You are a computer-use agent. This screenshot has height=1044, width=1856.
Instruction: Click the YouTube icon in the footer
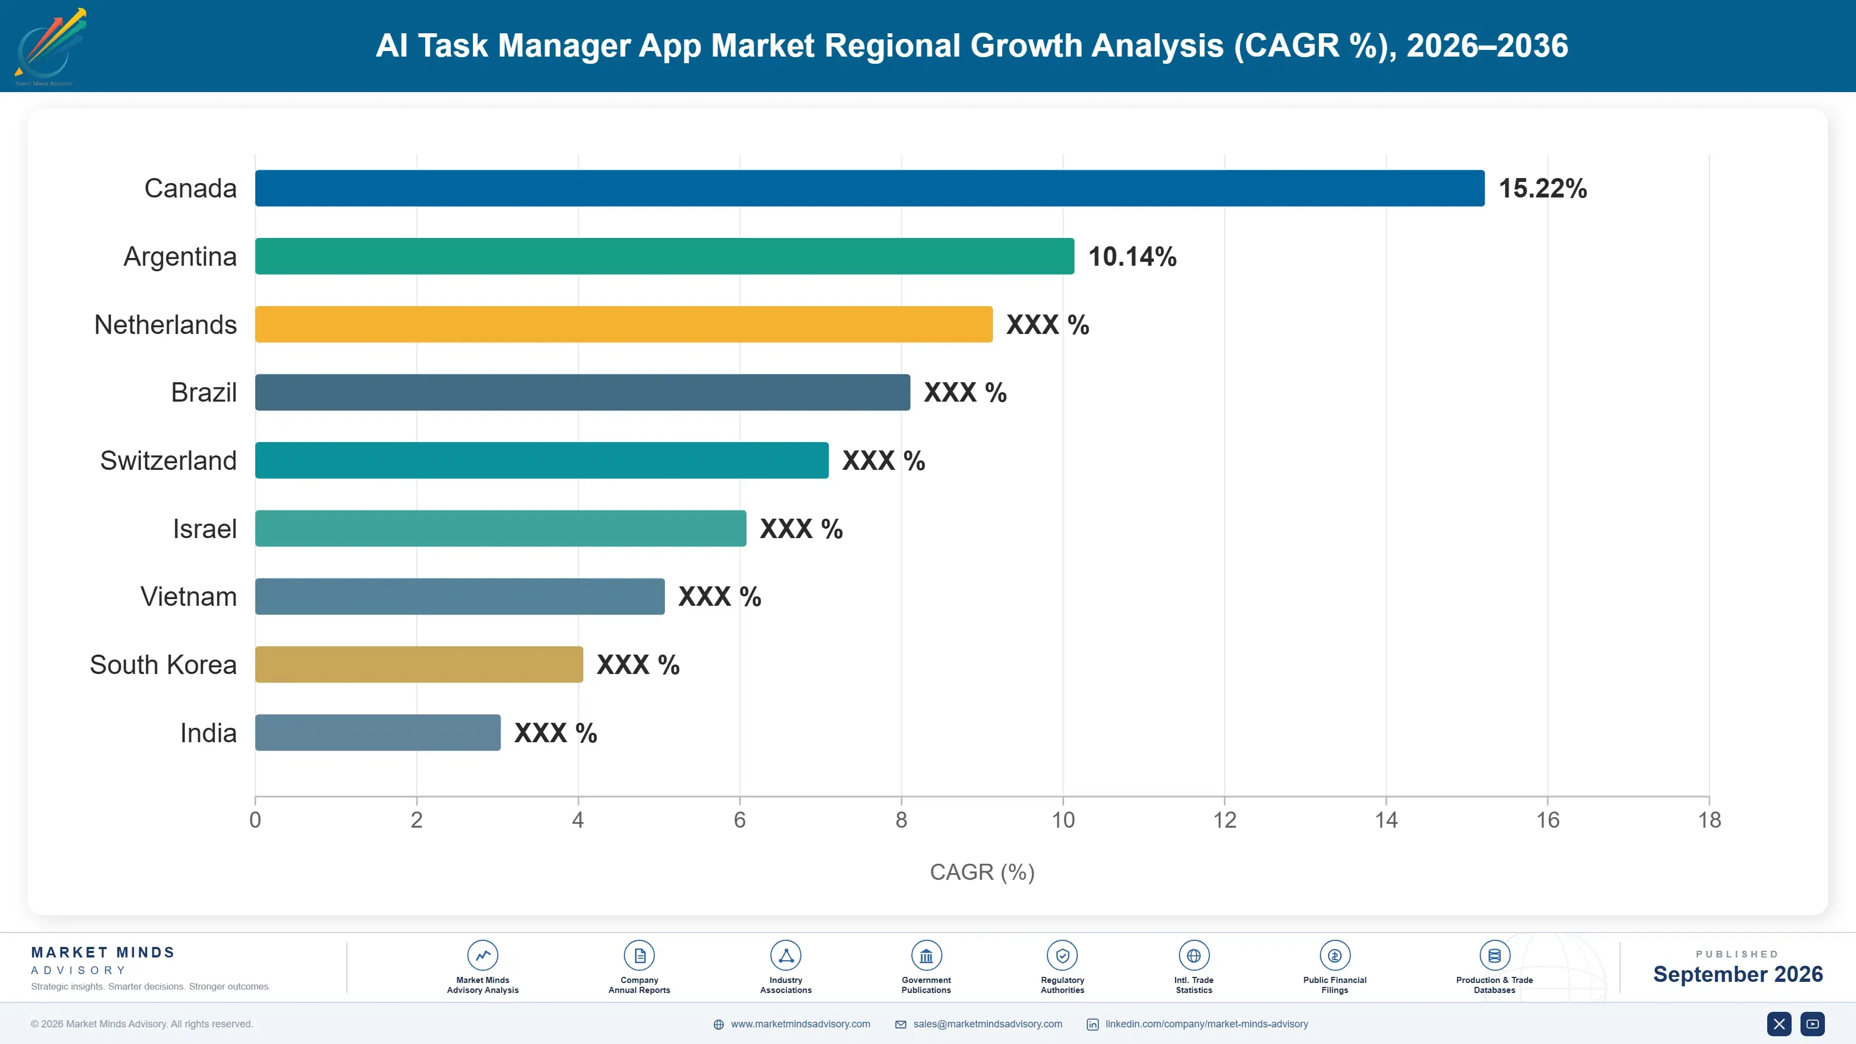pos(1813,1024)
